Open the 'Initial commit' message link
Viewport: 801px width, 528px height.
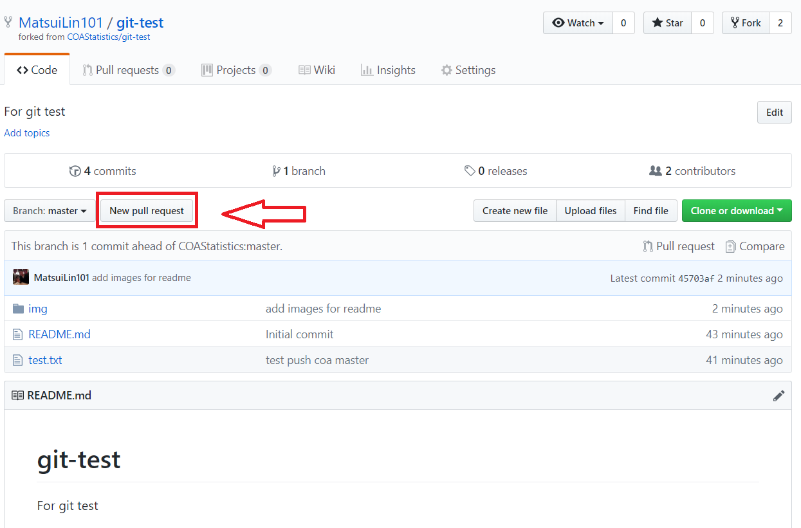click(299, 334)
